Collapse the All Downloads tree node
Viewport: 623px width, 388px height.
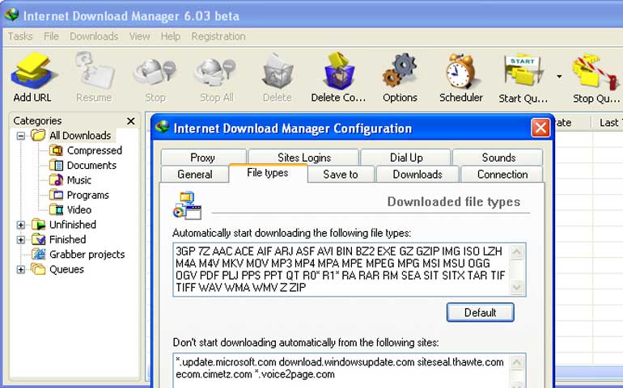[21, 136]
